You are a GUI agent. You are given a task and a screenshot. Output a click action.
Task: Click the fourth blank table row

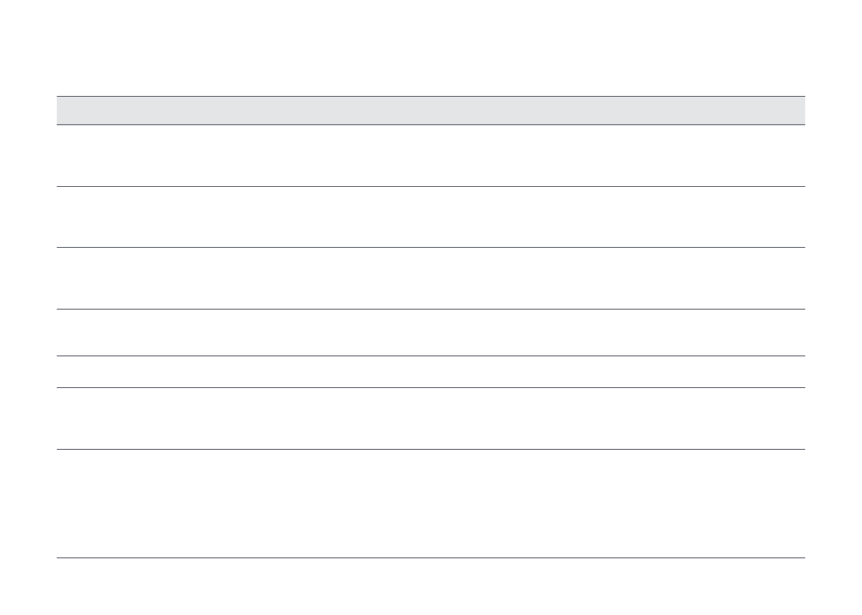pos(430,332)
